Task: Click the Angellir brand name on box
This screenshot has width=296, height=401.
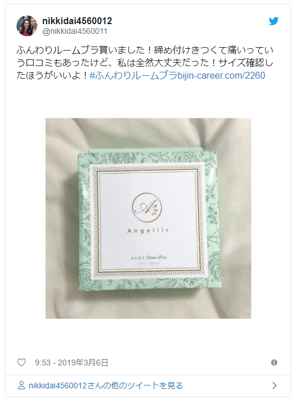Action: 148,231
